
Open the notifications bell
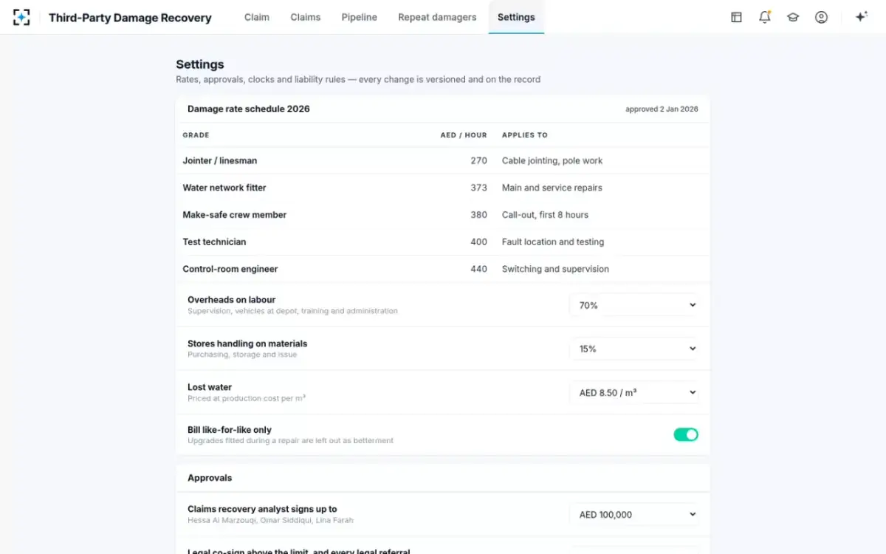(765, 17)
